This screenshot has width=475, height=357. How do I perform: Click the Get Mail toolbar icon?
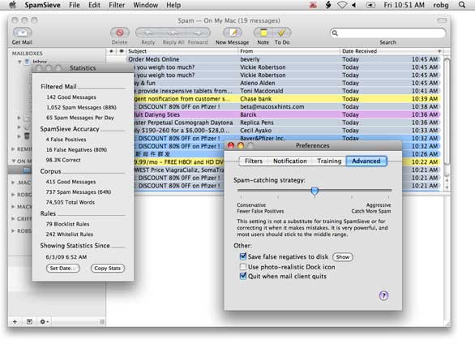(x=22, y=32)
